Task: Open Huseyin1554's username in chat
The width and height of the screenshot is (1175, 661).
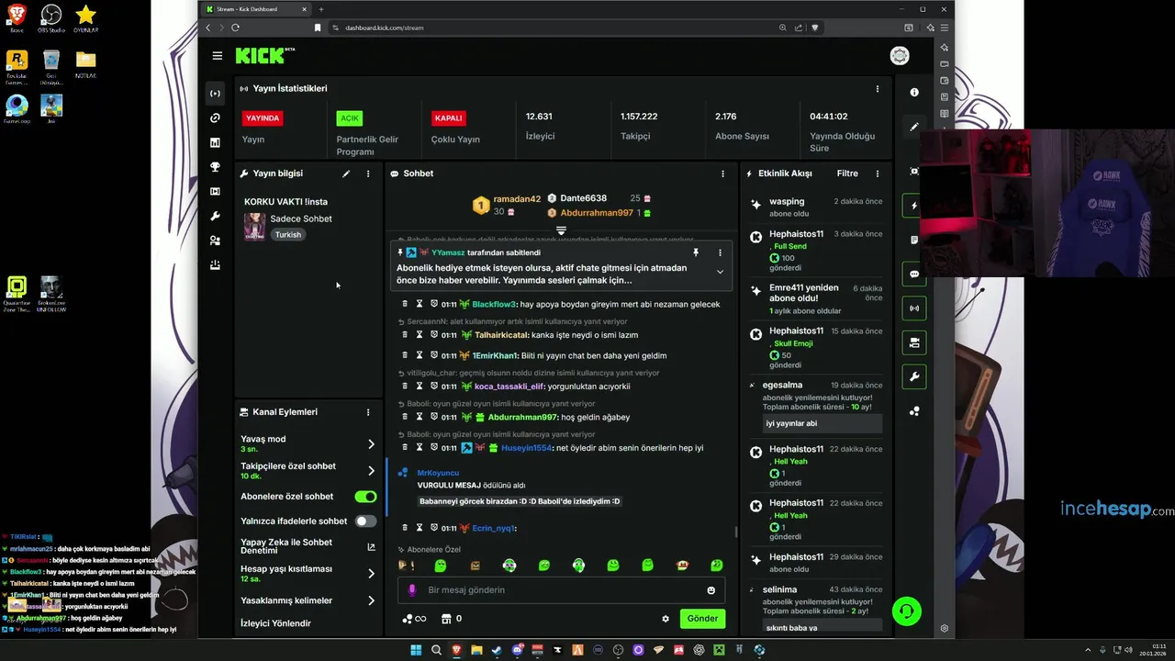Action: [527, 448]
